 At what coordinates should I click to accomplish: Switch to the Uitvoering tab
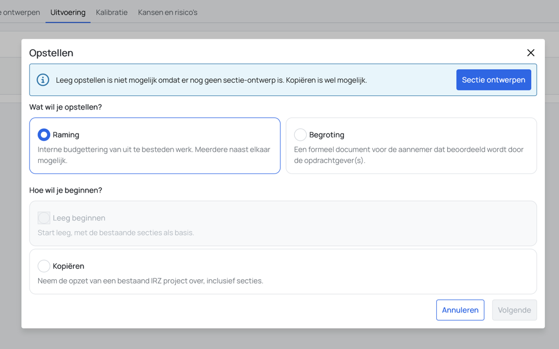pyautogui.click(x=68, y=13)
